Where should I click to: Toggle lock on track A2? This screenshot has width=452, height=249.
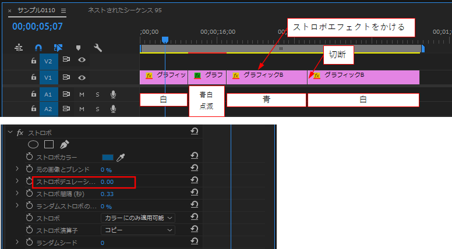pyautogui.click(x=34, y=109)
